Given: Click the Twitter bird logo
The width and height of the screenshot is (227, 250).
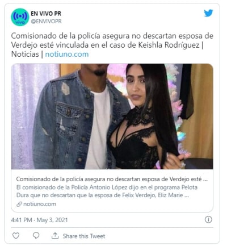Looking at the screenshot, I should (x=208, y=13).
